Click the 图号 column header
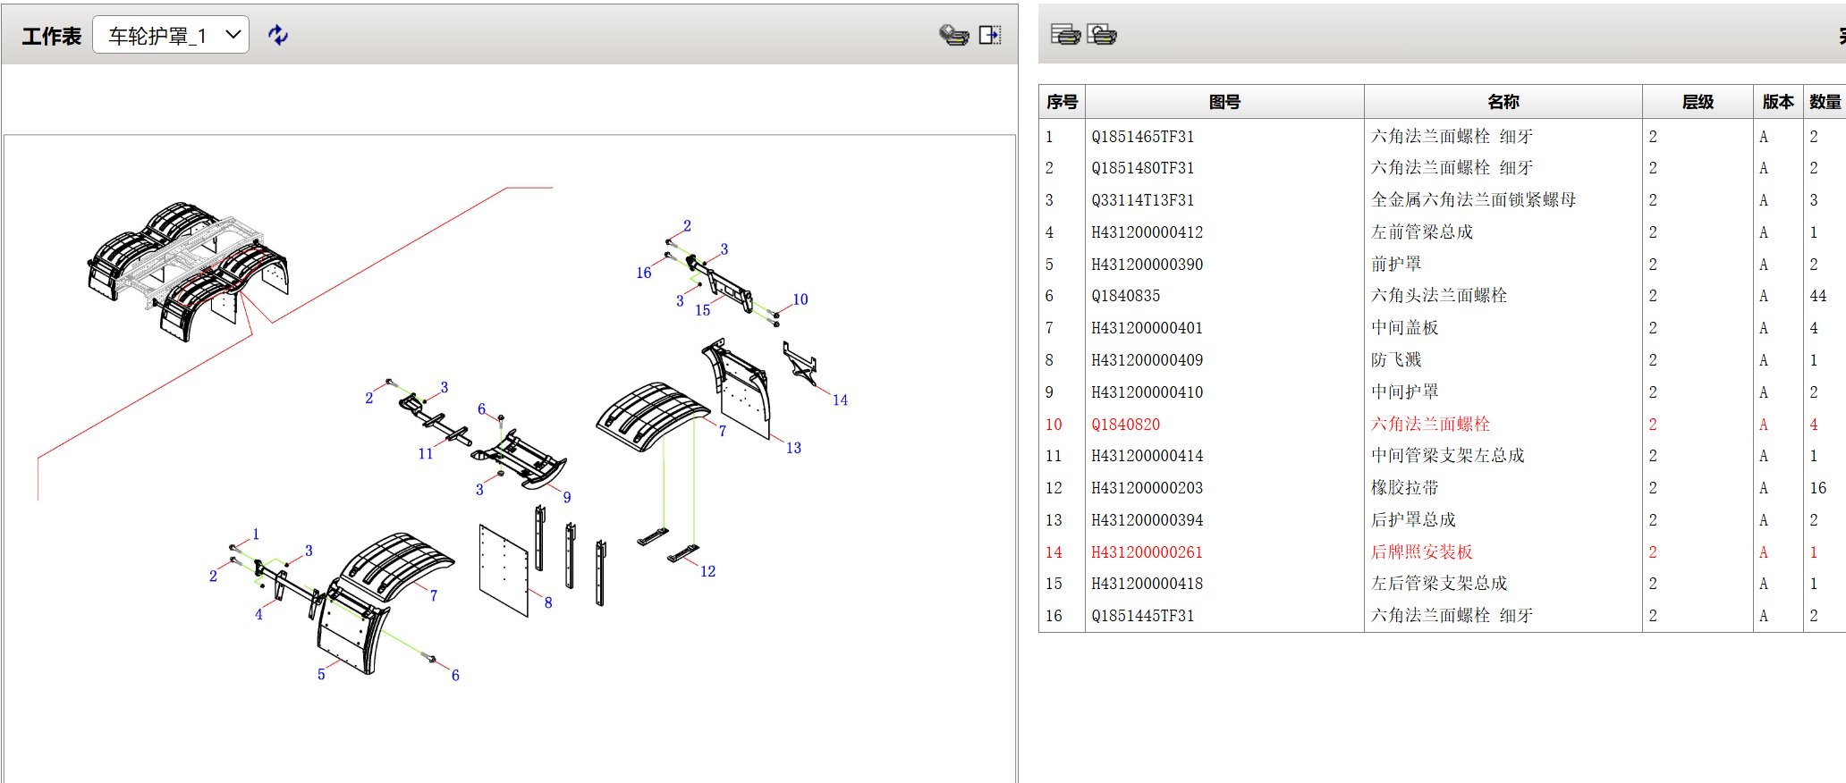This screenshot has width=1846, height=783. tap(1224, 102)
